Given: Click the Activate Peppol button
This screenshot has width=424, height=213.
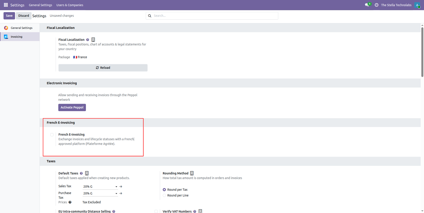Looking at the screenshot, I should (x=72, y=107).
